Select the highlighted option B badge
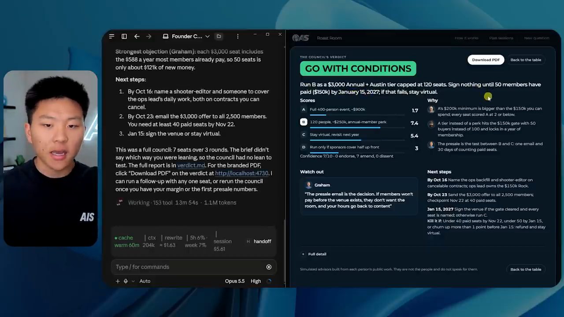 click(303, 122)
